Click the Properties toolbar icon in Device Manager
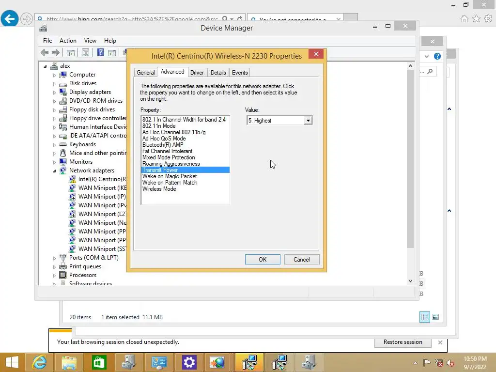Image resolution: width=496 pixels, height=372 pixels. click(x=85, y=52)
